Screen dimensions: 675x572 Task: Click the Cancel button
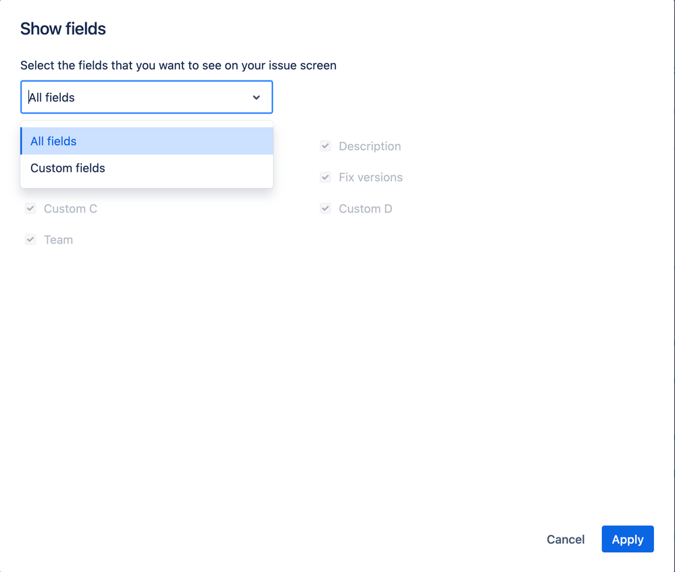click(x=566, y=540)
